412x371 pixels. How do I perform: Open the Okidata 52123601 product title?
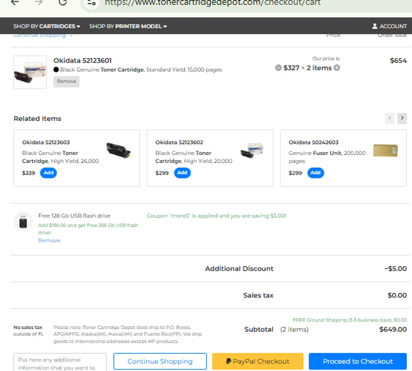(82, 60)
